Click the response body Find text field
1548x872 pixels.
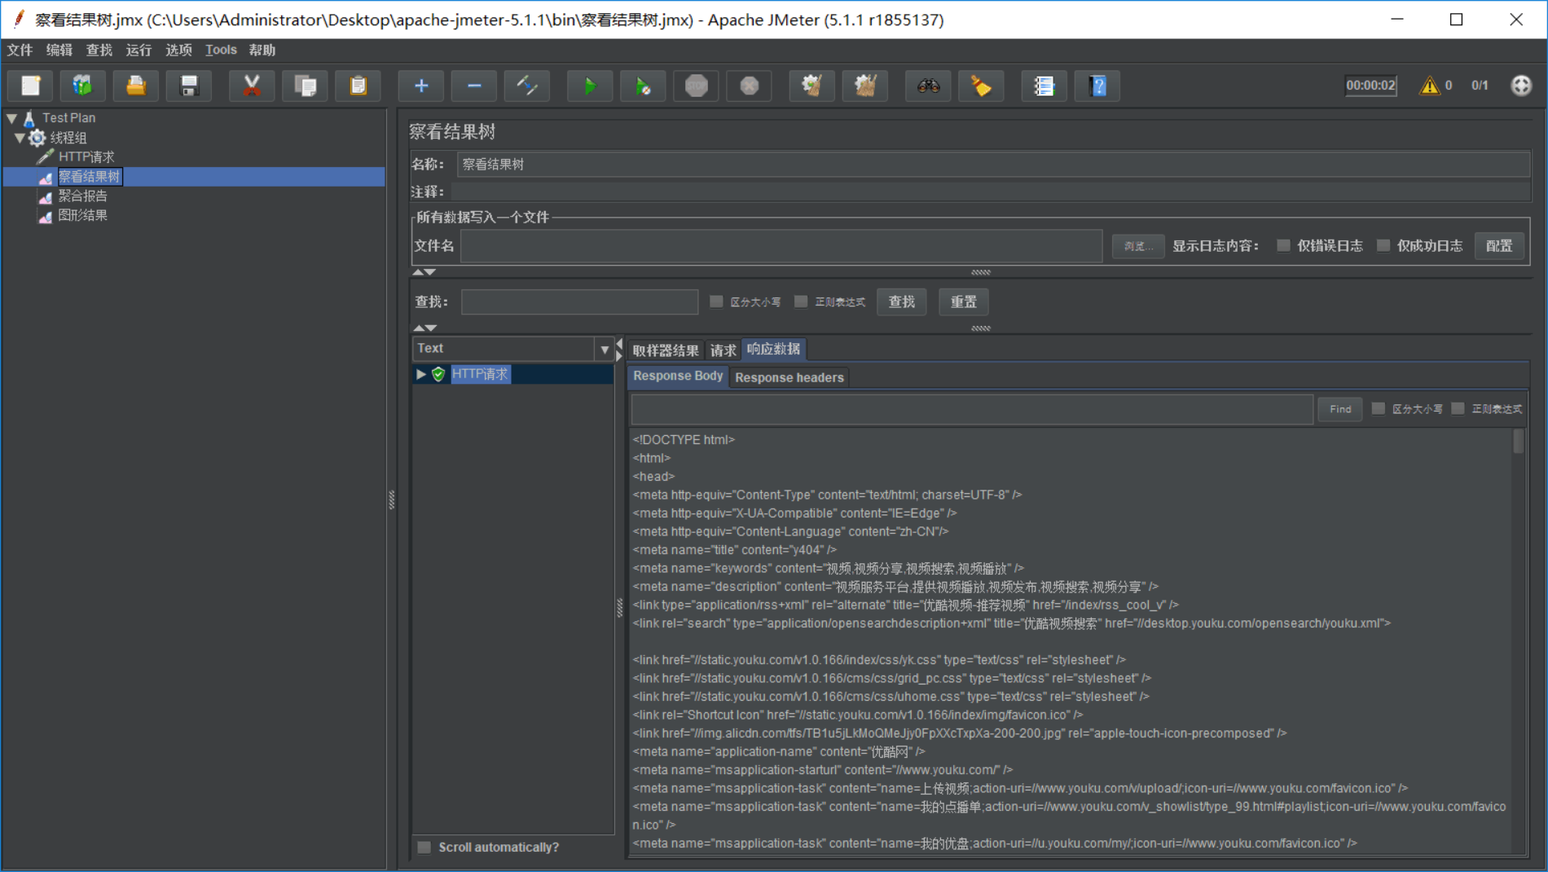pos(972,409)
